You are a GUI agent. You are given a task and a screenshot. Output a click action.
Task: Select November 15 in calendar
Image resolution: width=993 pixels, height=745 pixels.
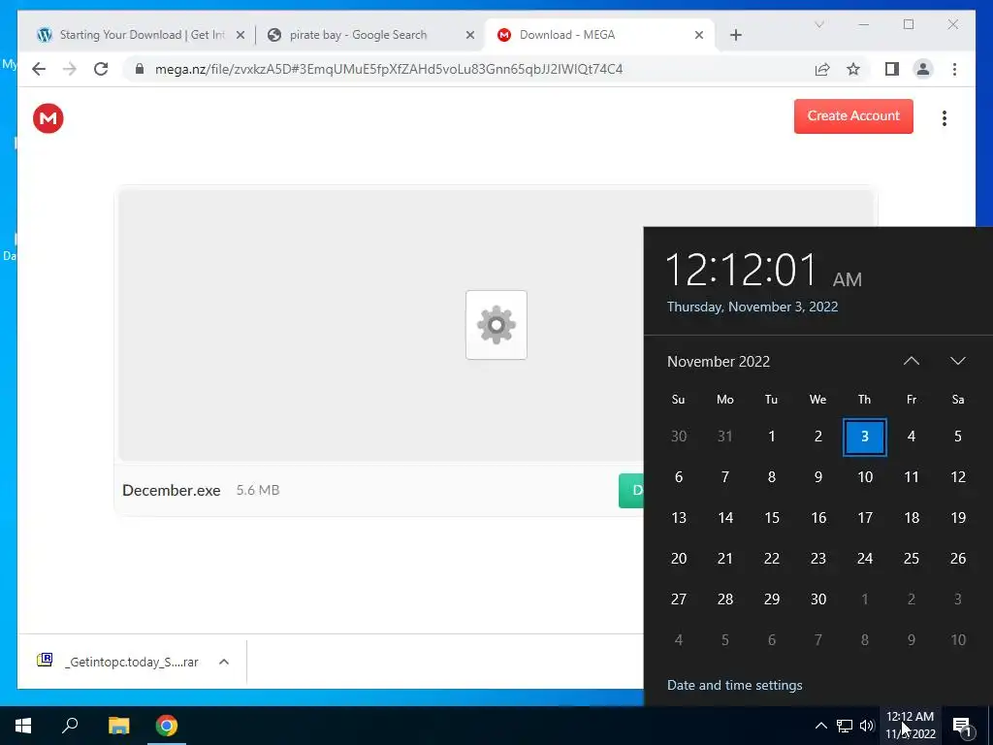[x=771, y=518]
